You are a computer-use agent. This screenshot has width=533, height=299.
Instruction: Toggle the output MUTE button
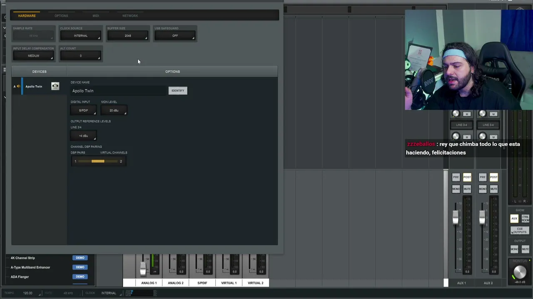coord(525,249)
